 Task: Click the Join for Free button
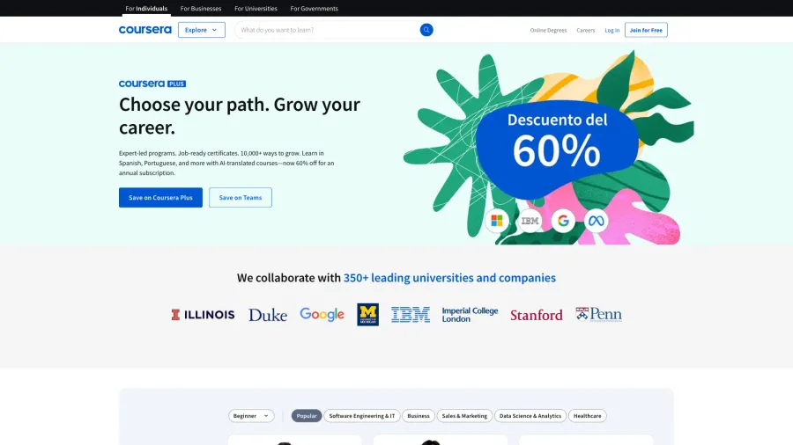click(x=646, y=30)
